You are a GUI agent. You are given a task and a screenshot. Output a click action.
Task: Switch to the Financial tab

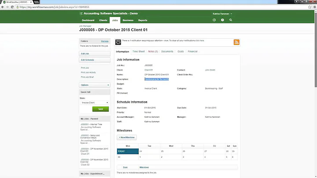(192, 52)
